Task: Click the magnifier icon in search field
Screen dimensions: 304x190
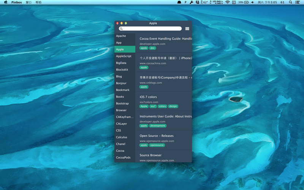Action: [x=121, y=28]
